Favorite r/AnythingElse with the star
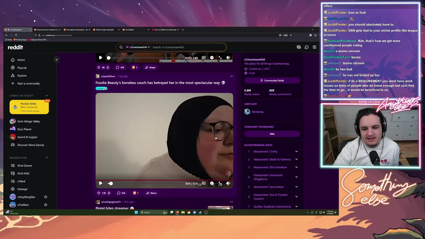This screenshot has width=425, height=239. point(46,197)
